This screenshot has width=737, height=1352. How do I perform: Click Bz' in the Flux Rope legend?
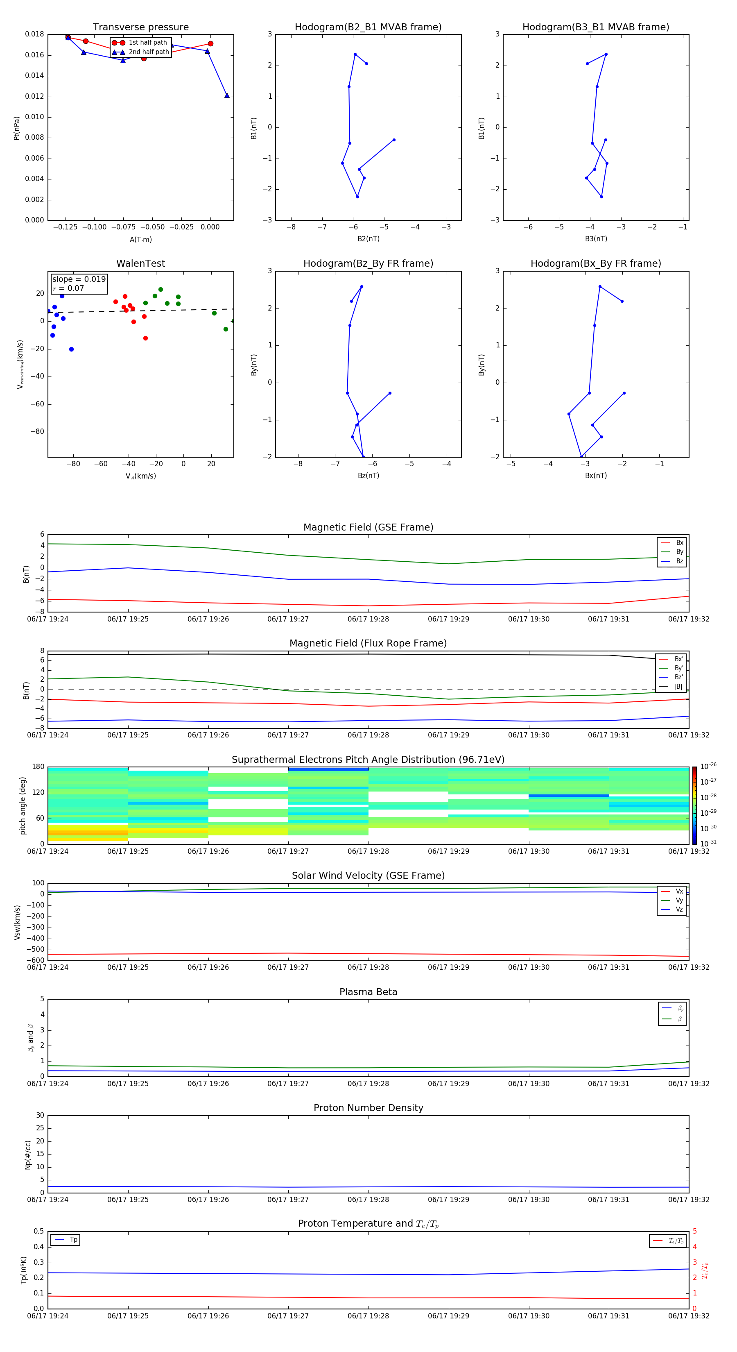tap(679, 677)
